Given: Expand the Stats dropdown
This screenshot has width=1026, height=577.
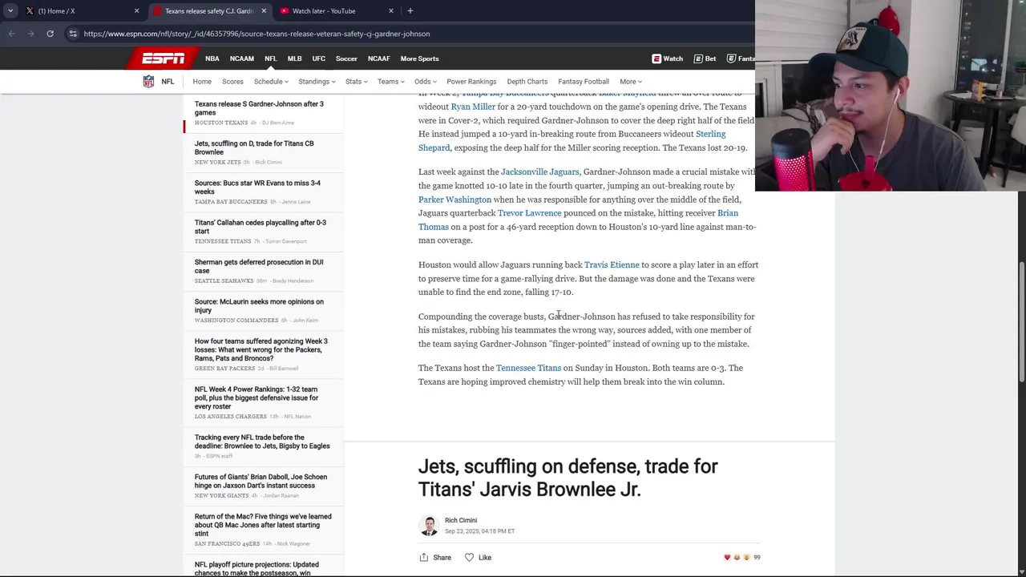Looking at the screenshot, I should coord(356,82).
